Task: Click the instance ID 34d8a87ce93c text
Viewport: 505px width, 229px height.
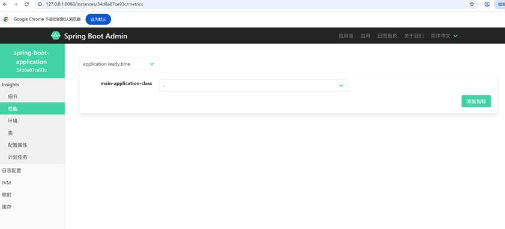Action: point(32,70)
